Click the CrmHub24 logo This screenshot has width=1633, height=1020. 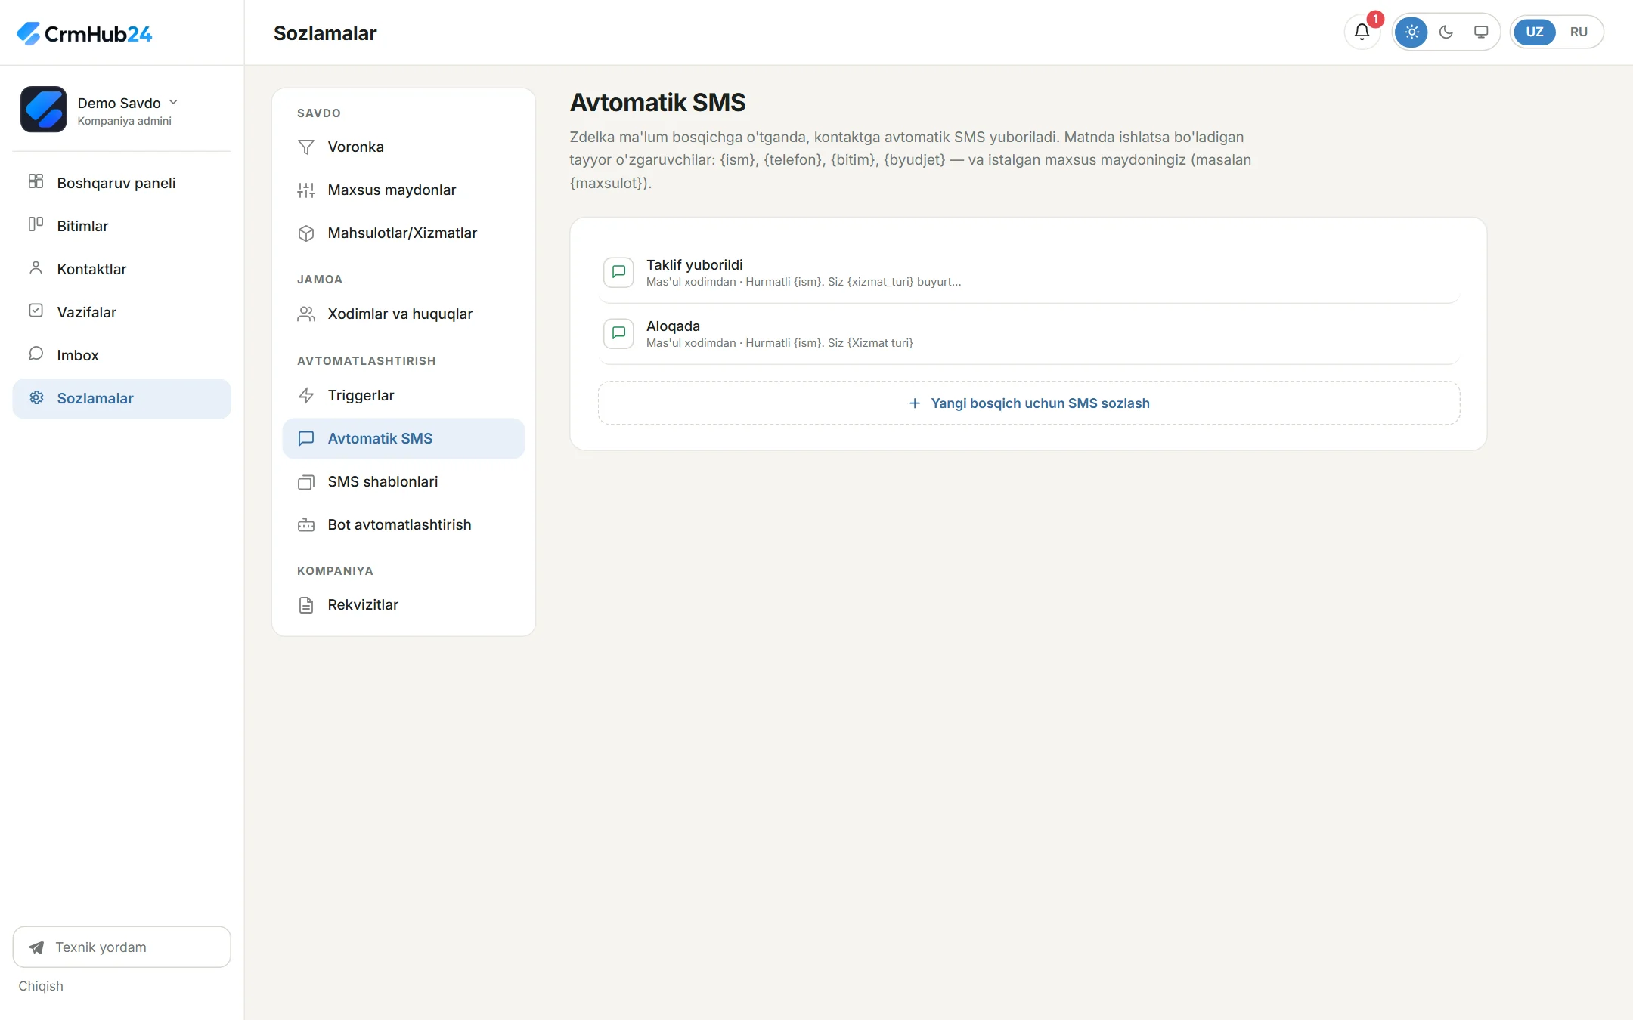pos(84,33)
